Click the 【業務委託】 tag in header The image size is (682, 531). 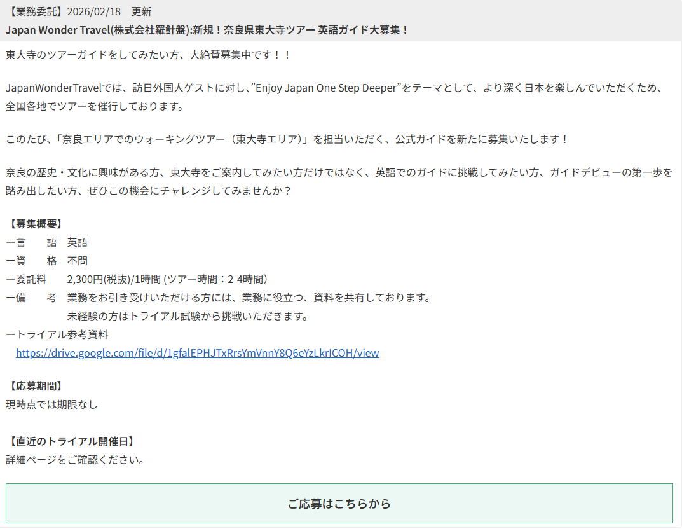(36, 11)
